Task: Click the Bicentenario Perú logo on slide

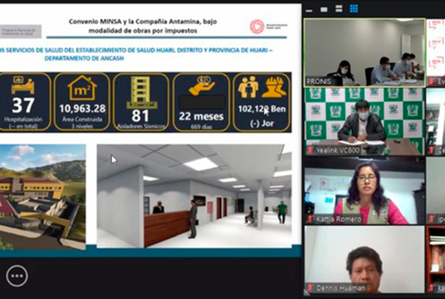Action: click(x=269, y=27)
